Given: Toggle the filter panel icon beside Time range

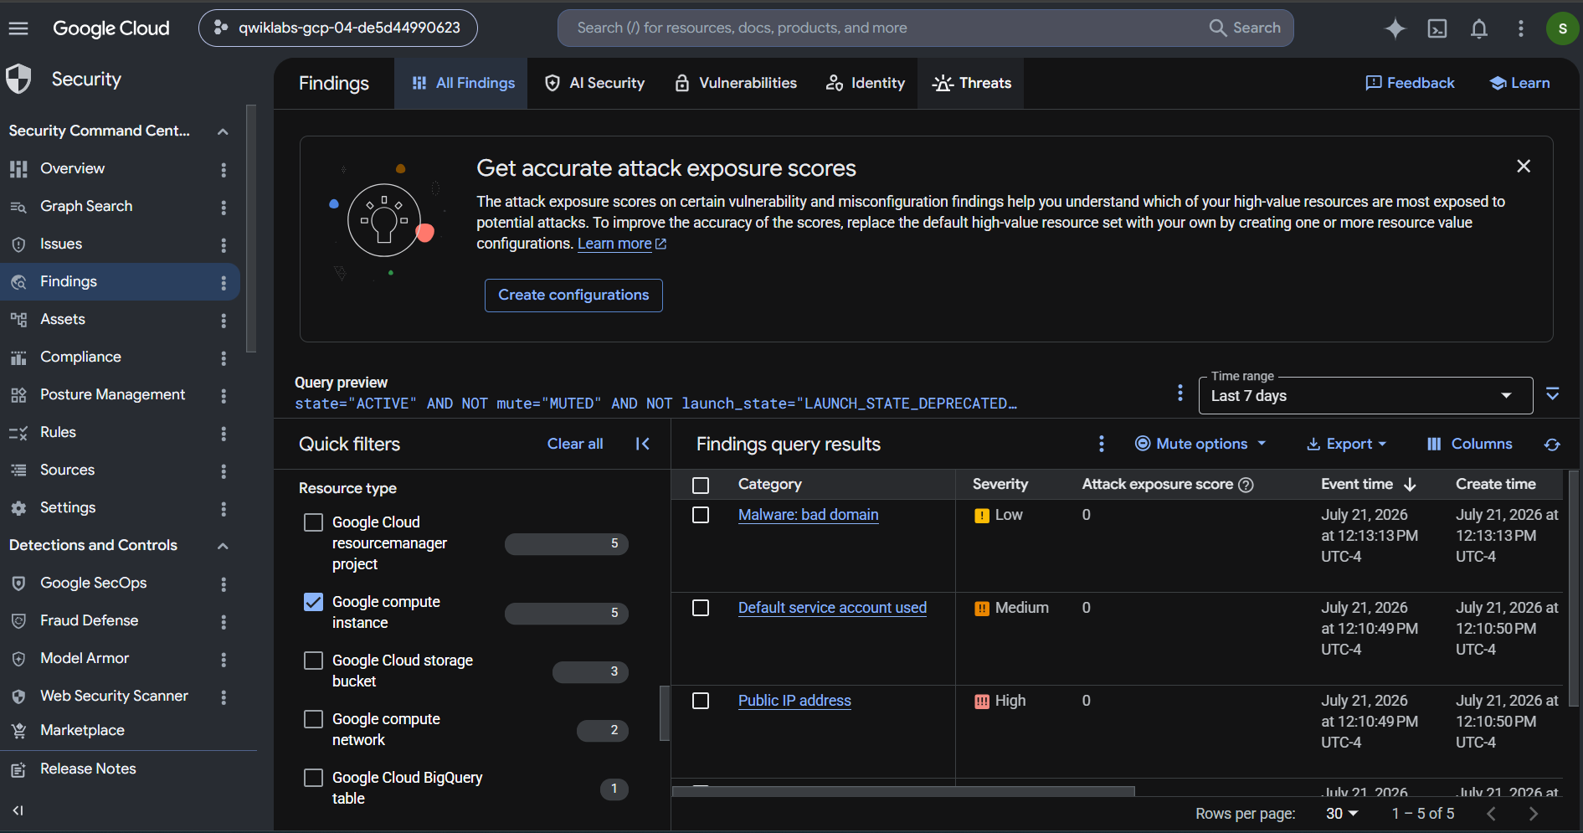Looking at the screenshot, I should coord(1553,393).
